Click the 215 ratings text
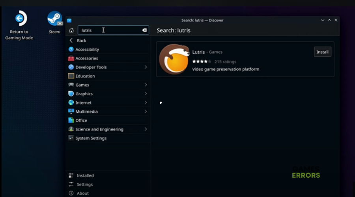The image size is (355, 197). (x=225, y=61)
